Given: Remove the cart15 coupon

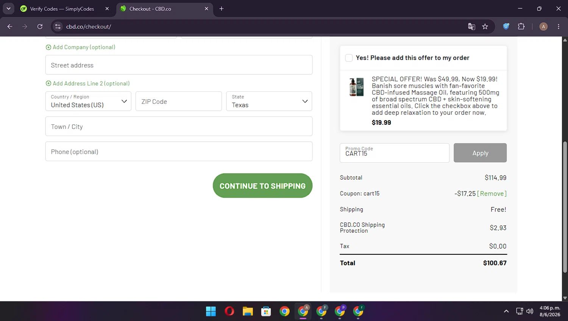Looking at the screenshot, I should [492, 193].
